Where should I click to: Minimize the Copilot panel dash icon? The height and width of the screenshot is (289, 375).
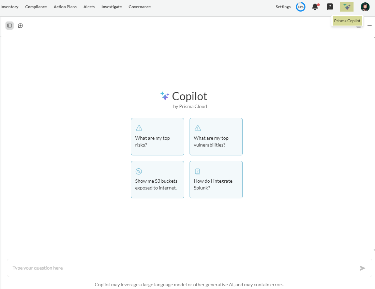click(370, 25)
